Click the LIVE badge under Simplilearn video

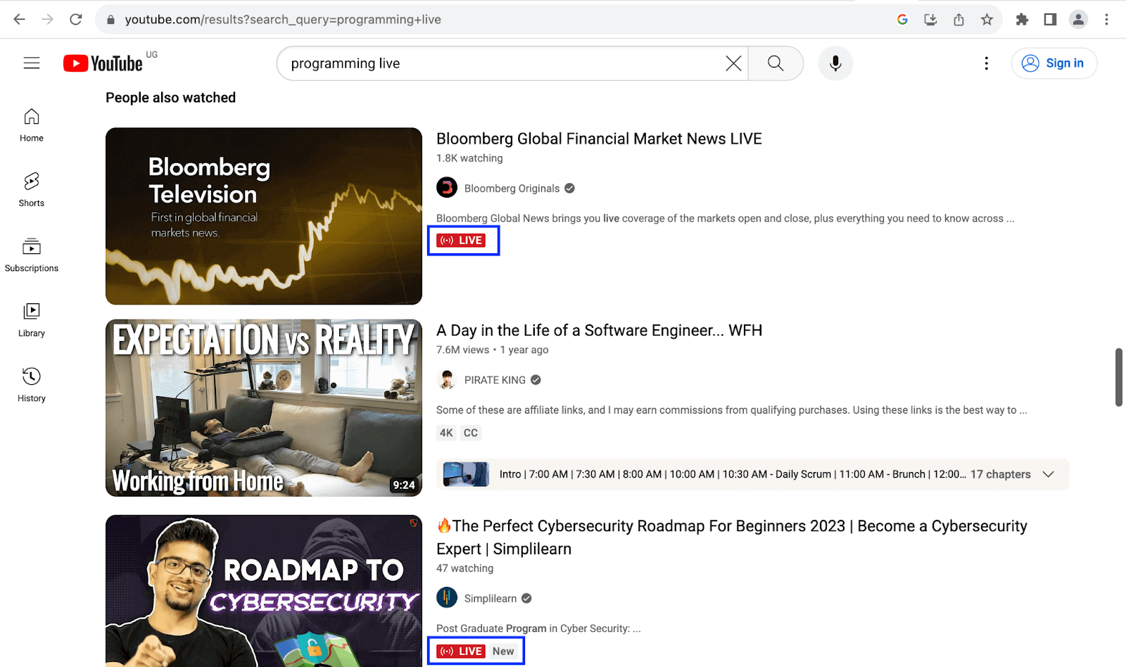pyautogui.click(x=462, y=652)
